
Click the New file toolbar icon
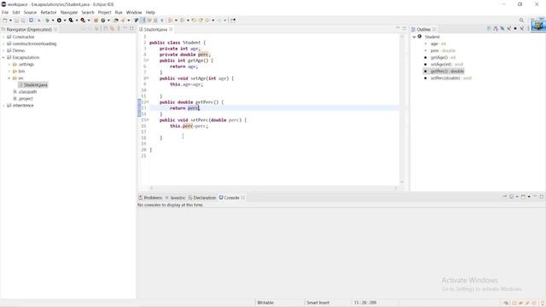click(x=4, y=20)
